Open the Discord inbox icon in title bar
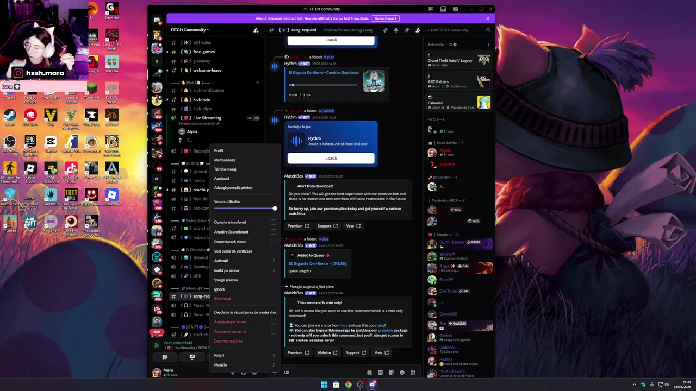 [443, 9]
